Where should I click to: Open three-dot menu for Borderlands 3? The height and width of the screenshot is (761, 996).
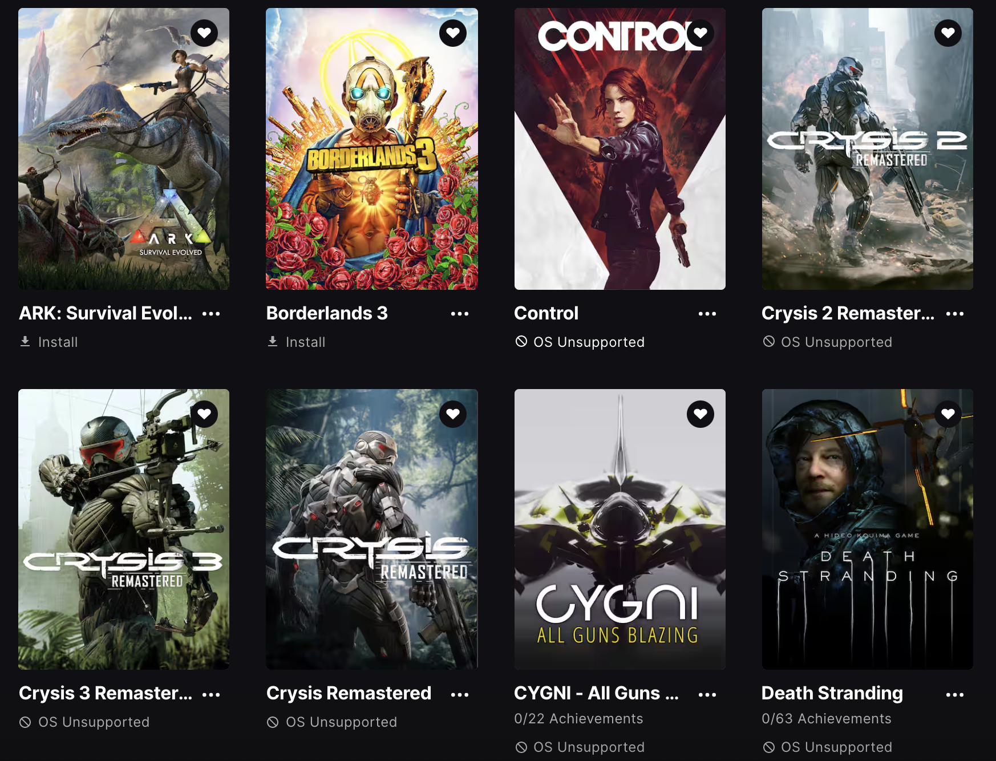[x=460, y=314]
